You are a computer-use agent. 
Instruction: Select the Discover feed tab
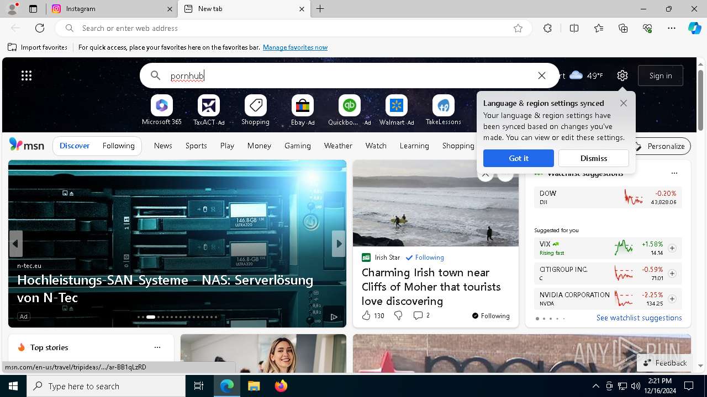point(75,146)
